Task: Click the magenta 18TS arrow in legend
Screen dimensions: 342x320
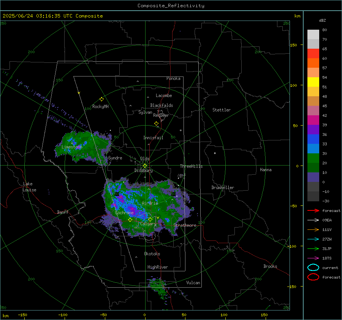Action: [x=313, y=258]
